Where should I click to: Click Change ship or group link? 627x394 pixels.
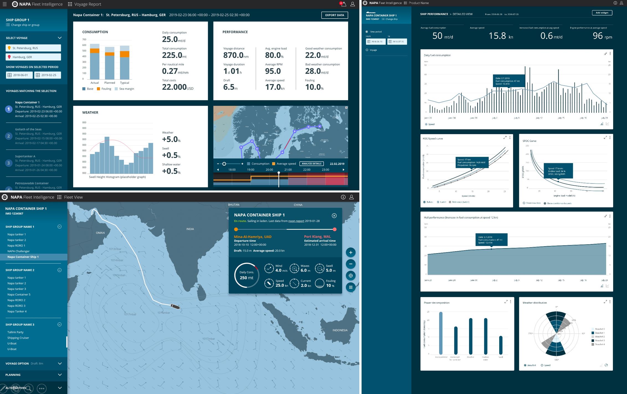pos(23,25)
